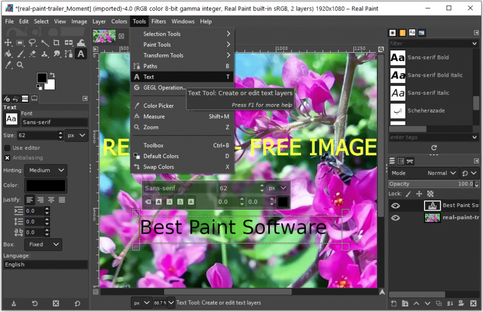Select the Free Select lasso tool
483x312 pixels.
pos(33,42)
